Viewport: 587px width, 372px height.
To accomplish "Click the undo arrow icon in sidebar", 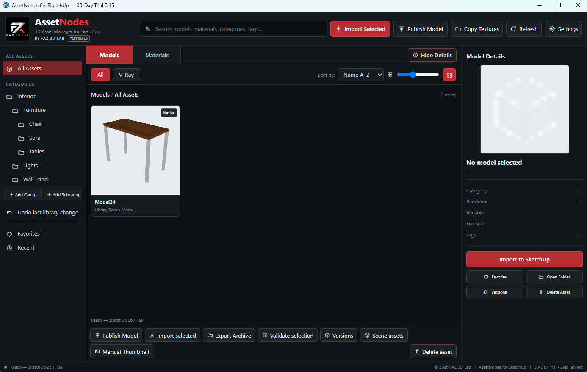I will click(9, 213).
